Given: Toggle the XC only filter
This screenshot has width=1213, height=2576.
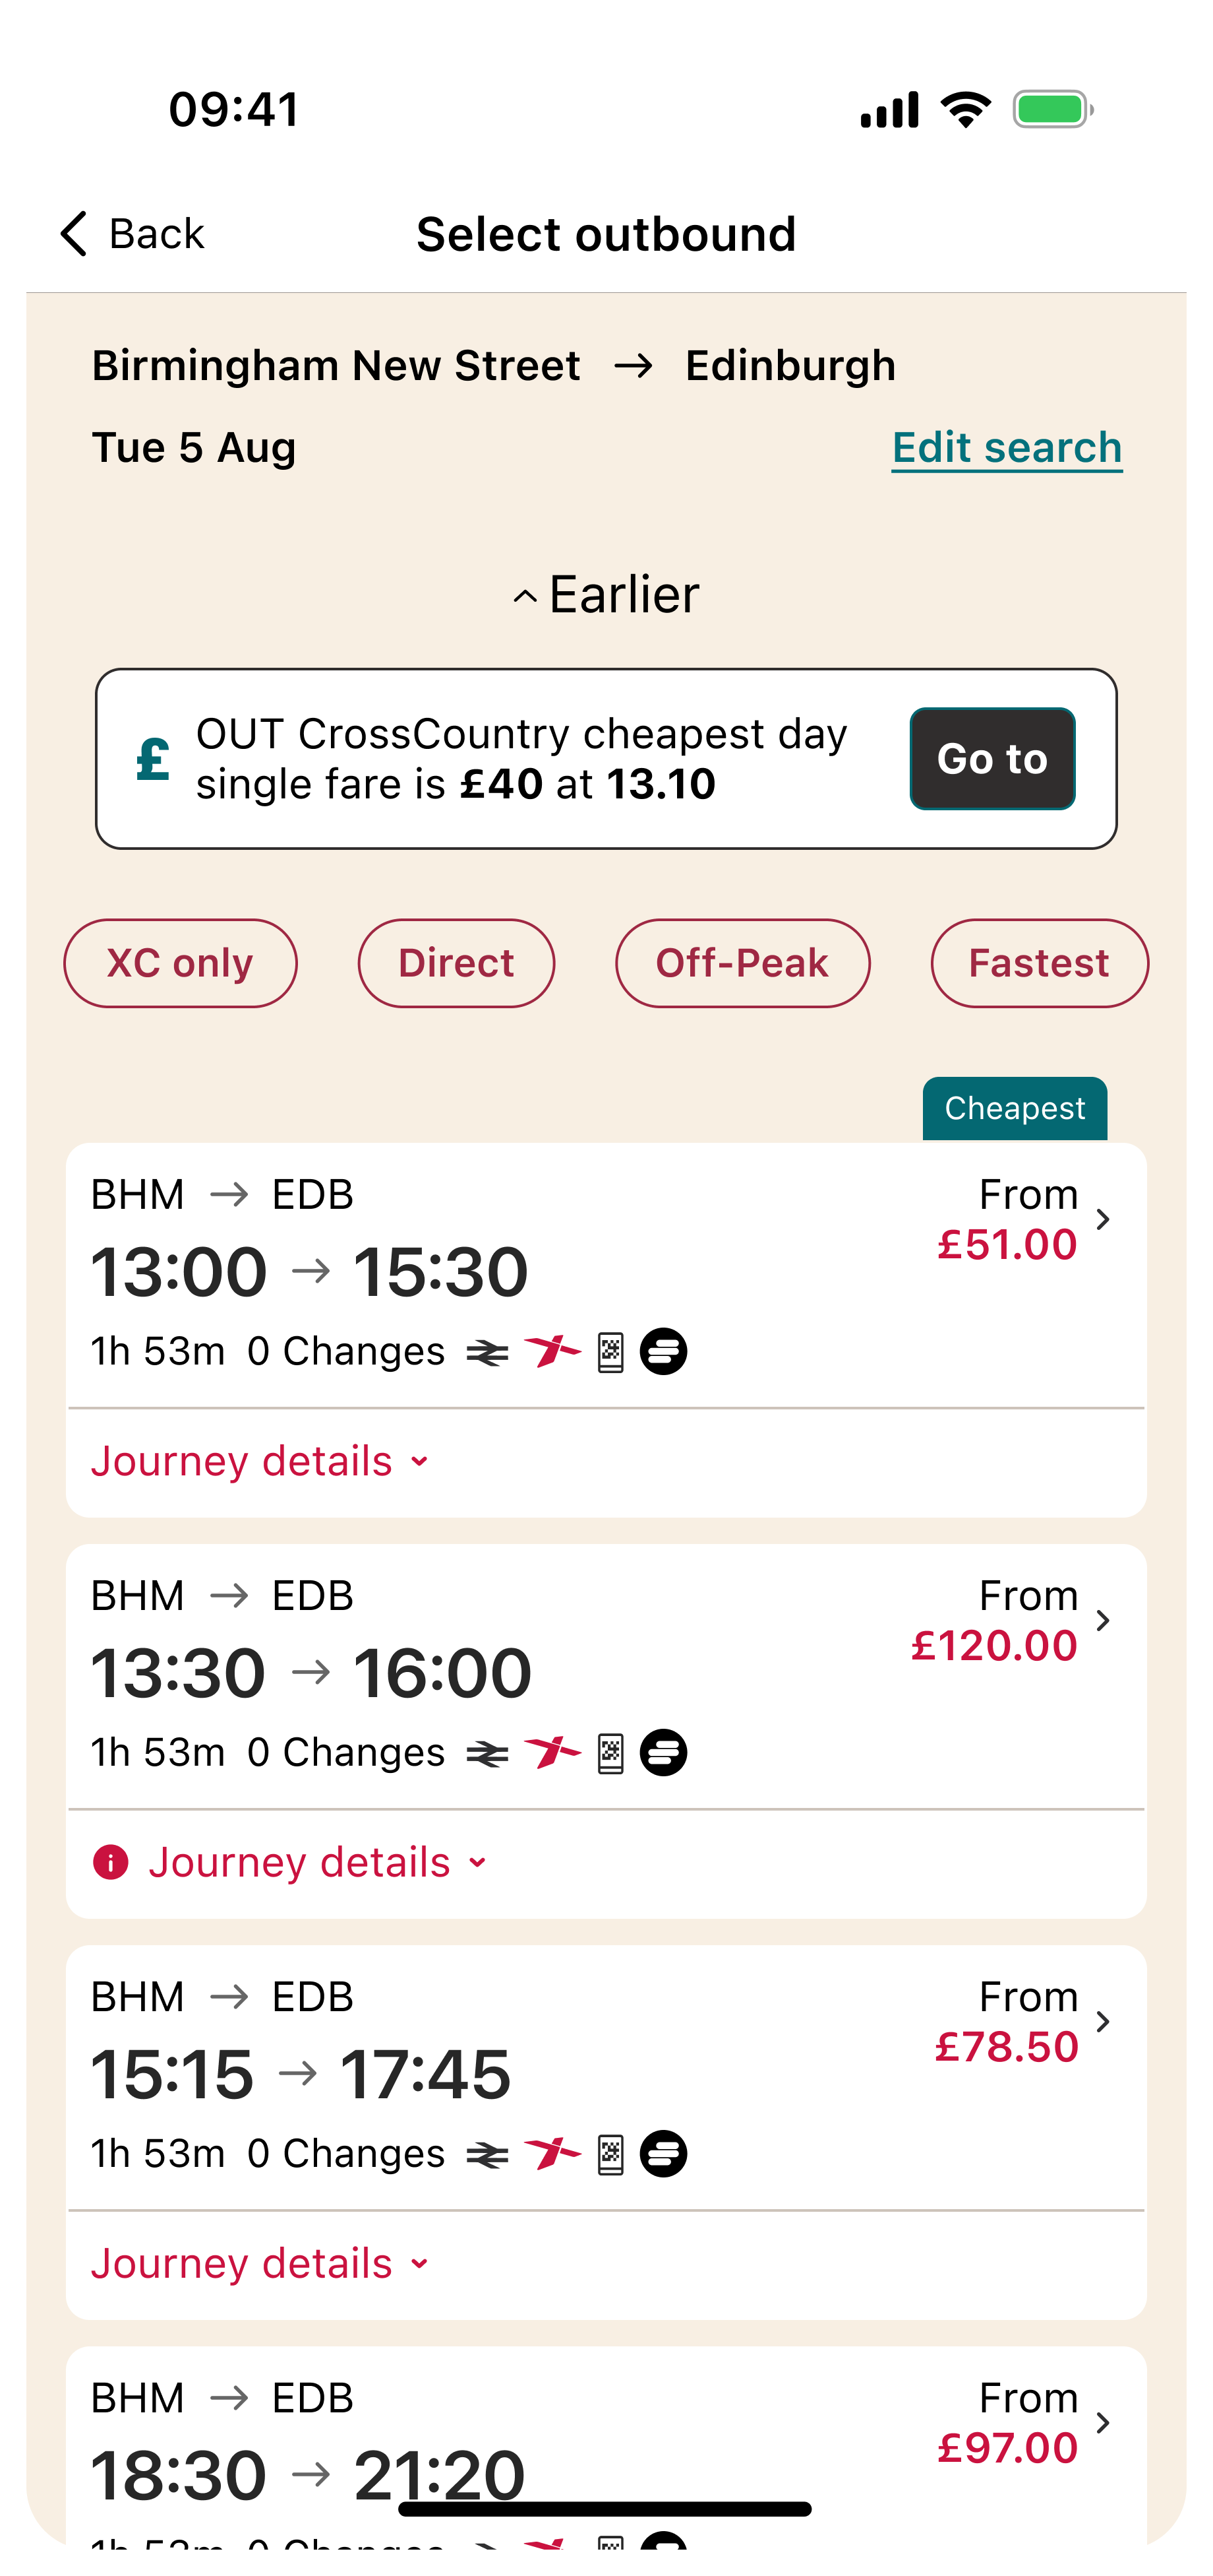Looking at the screenshot, I should 181,963.
